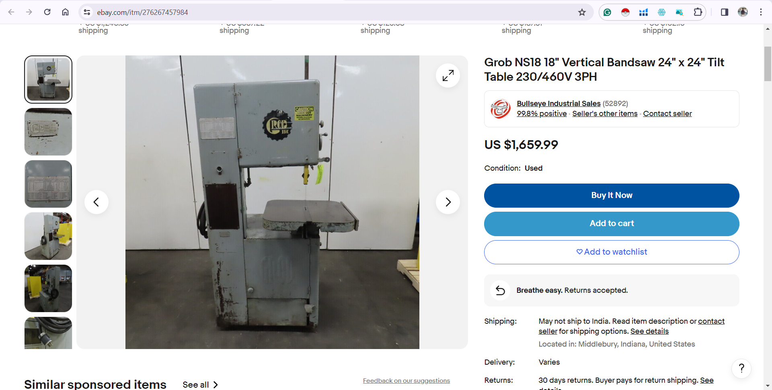Open Grammarly extension

(x=607, y=12)
